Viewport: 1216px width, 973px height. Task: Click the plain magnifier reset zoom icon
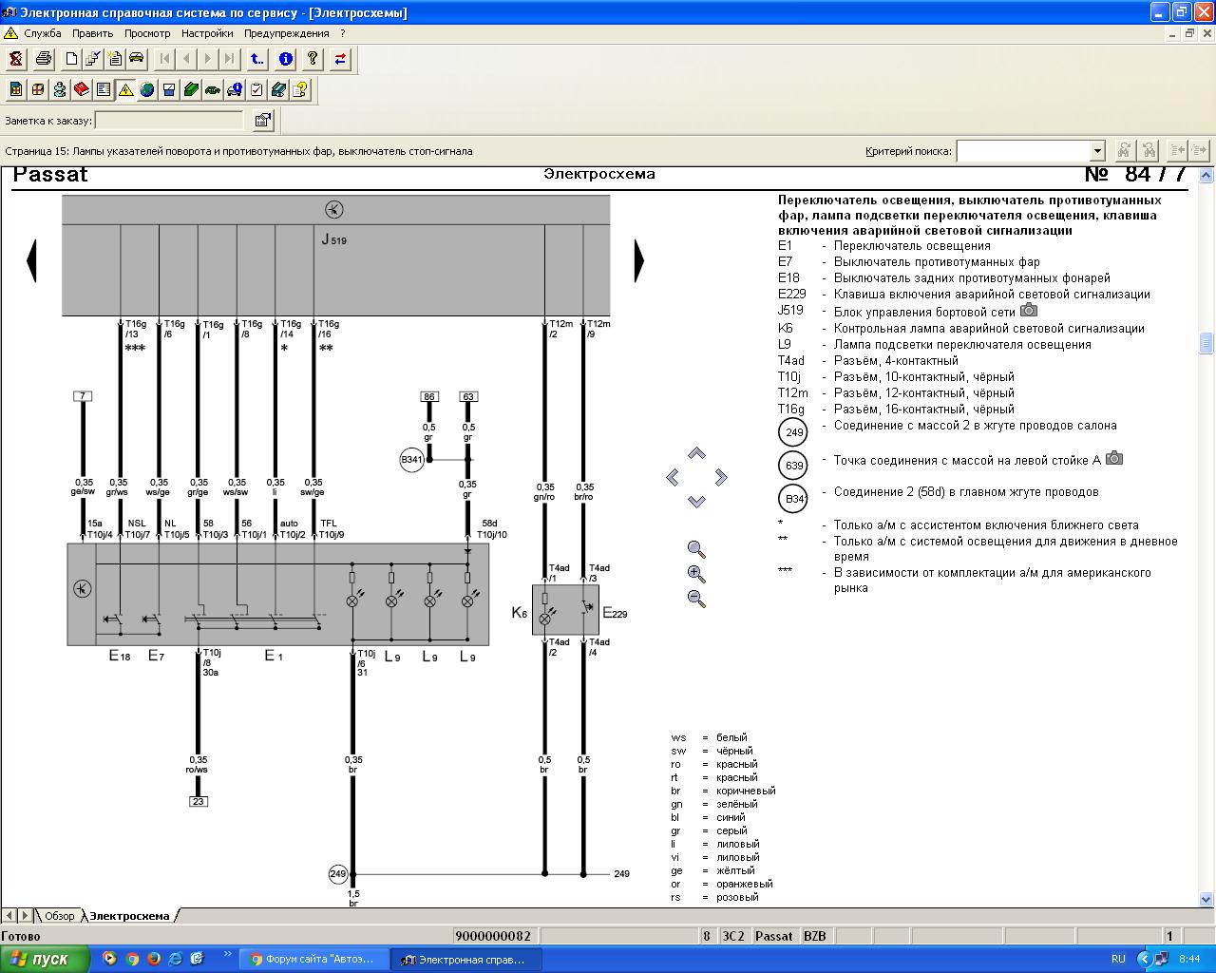click(696, 549)
